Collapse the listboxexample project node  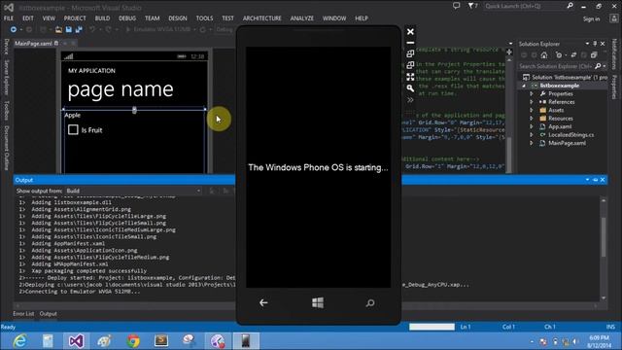tap(524, 86)
